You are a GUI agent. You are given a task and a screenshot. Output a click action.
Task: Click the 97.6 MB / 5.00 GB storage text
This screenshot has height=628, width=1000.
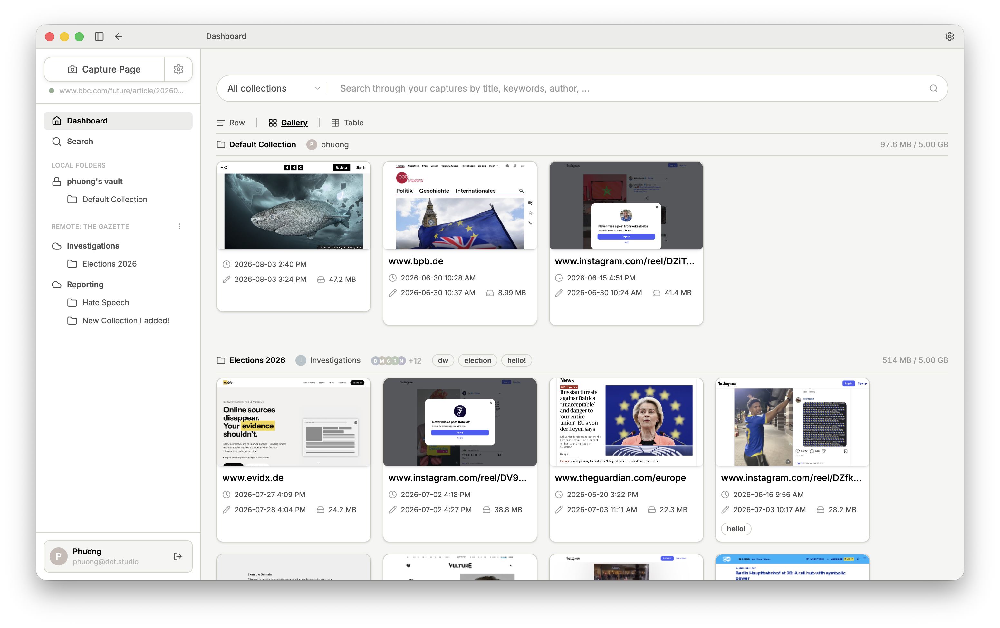click(x=914, y=144)
